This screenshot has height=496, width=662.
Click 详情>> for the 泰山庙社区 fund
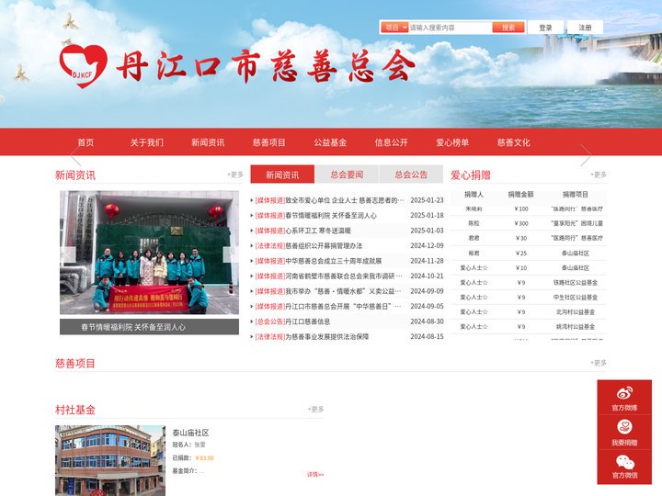pyautogui.click(x=315, y=475)
